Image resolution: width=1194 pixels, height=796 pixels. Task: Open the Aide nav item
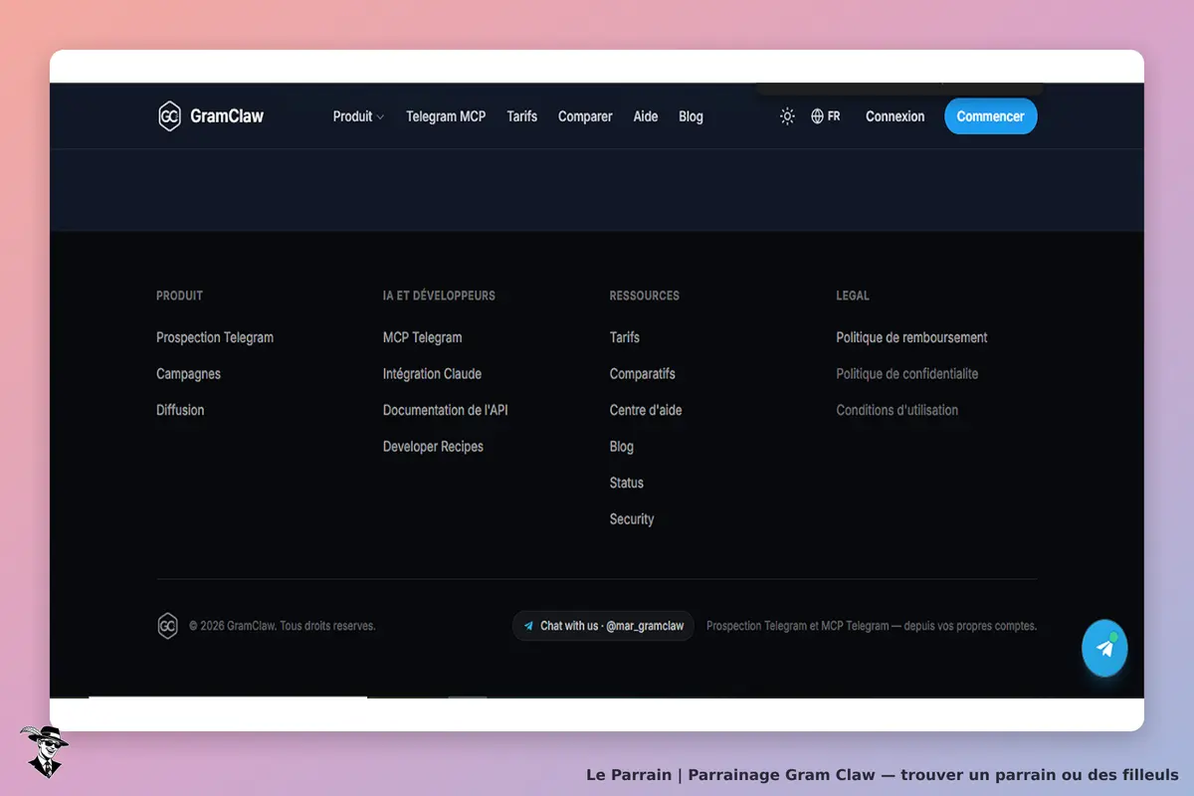(646, 116)
